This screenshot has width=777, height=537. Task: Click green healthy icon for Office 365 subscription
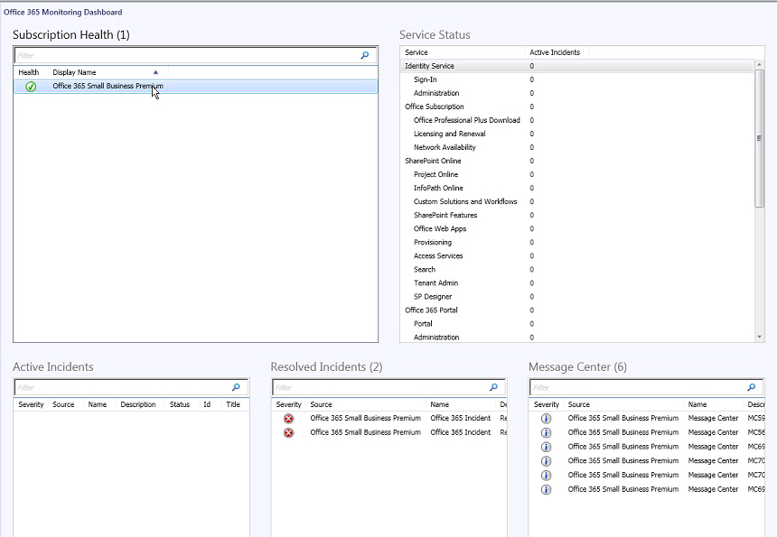(31, 87)
